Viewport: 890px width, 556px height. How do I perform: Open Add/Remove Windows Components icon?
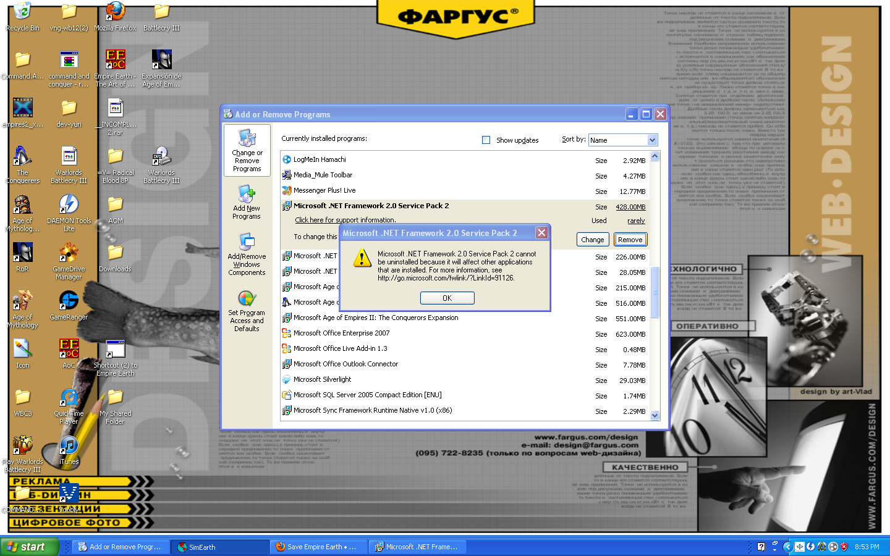tap(247, 254)
